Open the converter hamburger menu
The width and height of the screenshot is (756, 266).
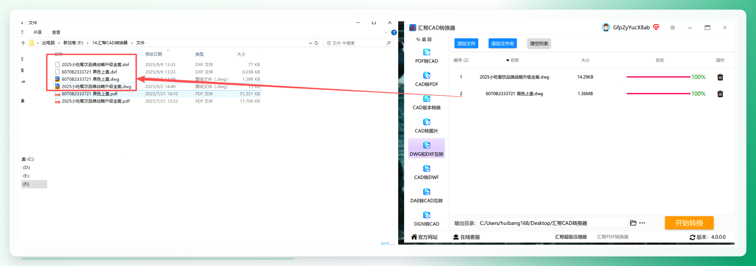(x=672, y=28)
